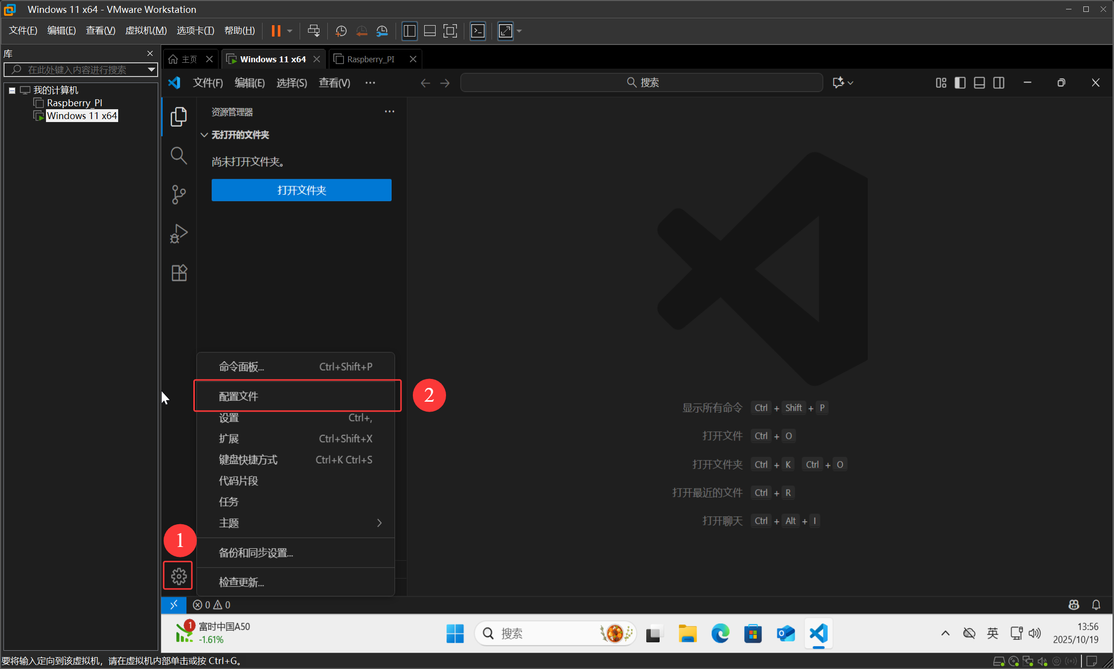
Task: Open the Search view in activity bar
Action: point(178,156)
